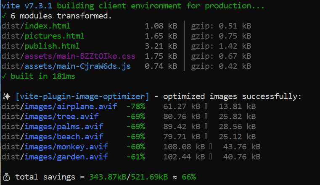Click the images/garden.avif path

coord(66,157)
